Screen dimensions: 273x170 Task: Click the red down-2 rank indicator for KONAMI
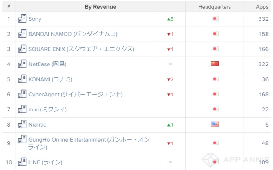[170, 79]
